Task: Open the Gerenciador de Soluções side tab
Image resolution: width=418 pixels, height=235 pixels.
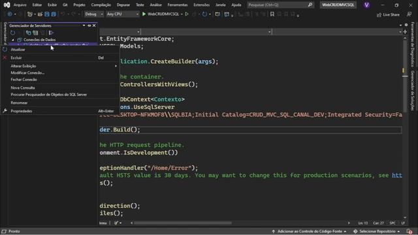Action: (x=413, y=91)
